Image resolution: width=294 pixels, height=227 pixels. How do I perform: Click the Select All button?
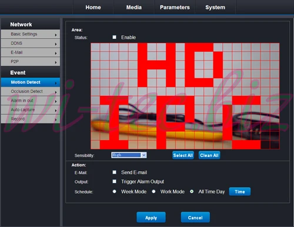[183, 155]
